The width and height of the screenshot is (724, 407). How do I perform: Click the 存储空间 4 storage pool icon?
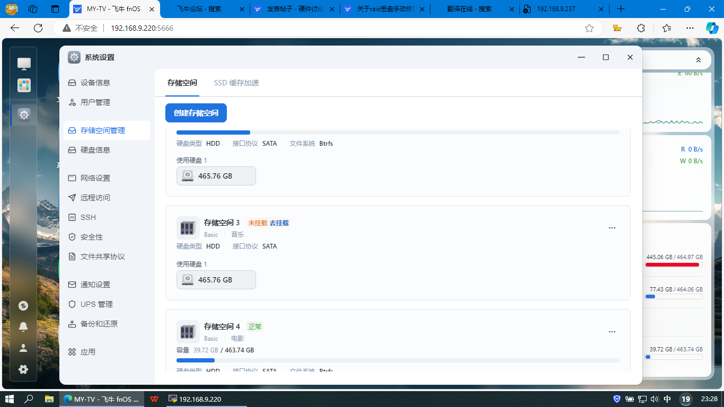point(188,332)
